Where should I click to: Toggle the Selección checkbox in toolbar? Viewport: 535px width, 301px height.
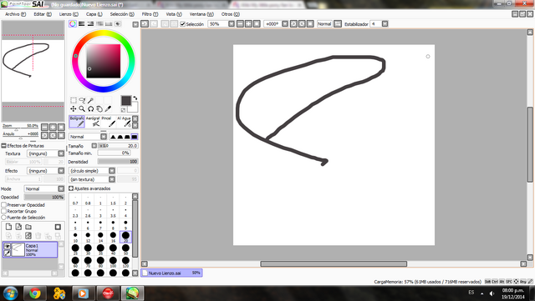point(182,24)
